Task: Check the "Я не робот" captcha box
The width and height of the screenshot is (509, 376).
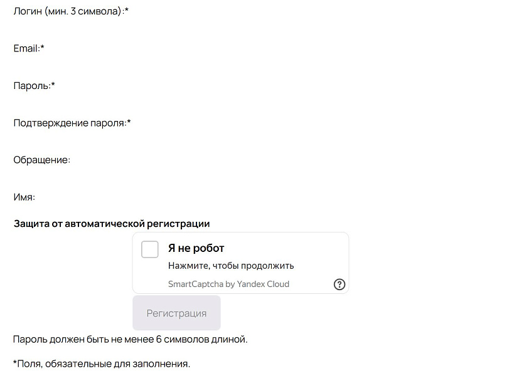Action: 149,249
